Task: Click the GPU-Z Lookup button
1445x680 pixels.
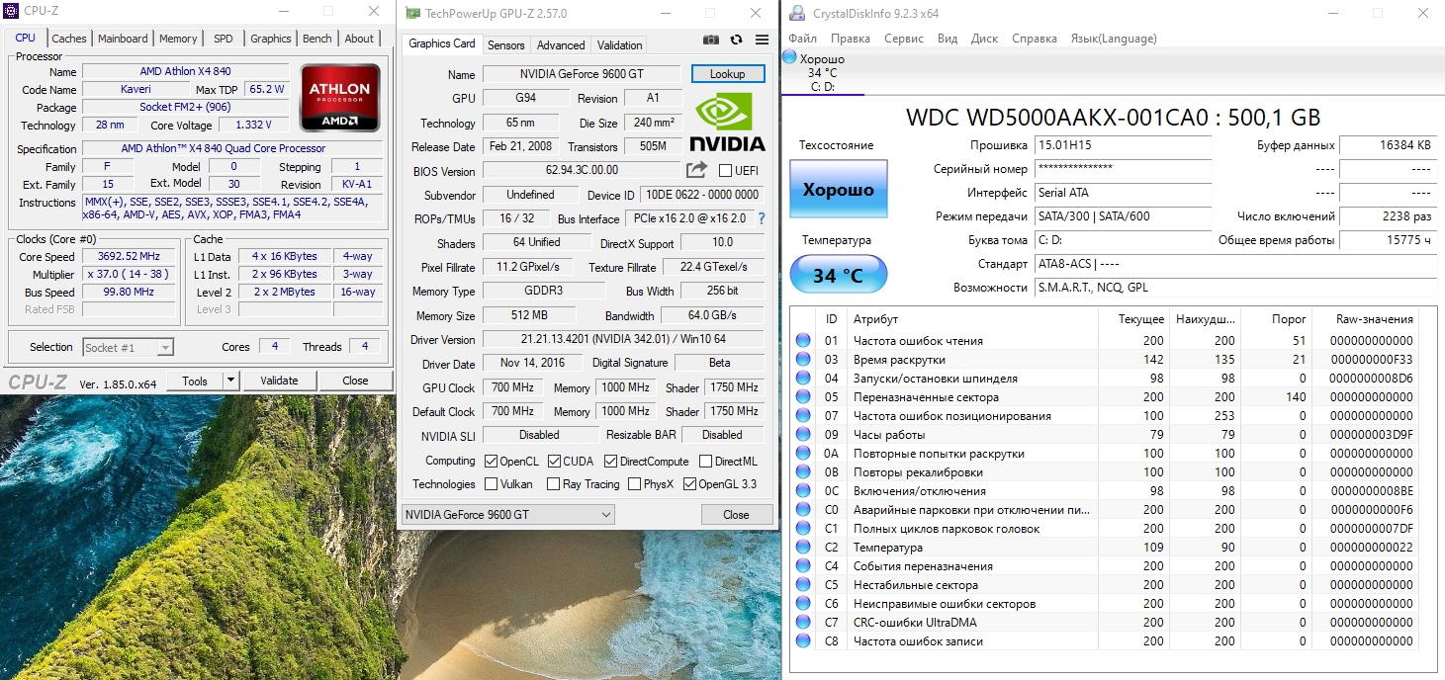Action: pos(727,74)
